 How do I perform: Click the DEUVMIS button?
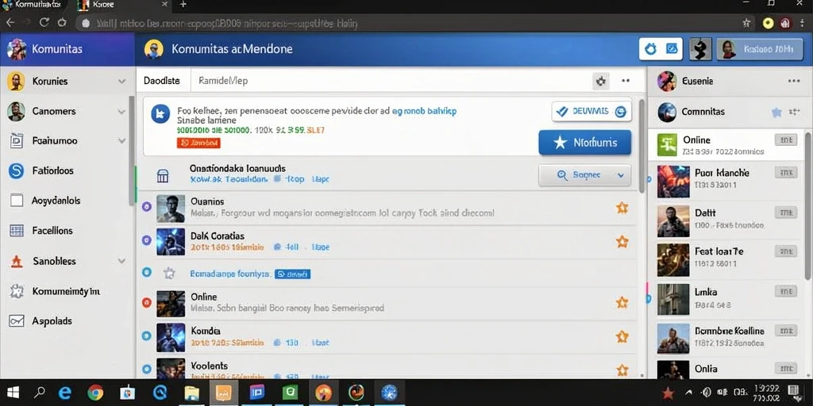coord(591,111)
